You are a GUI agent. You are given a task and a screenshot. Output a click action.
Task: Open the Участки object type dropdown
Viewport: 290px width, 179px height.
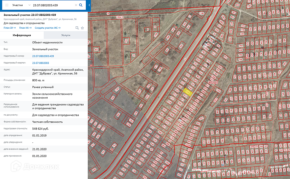pos(22,5)
